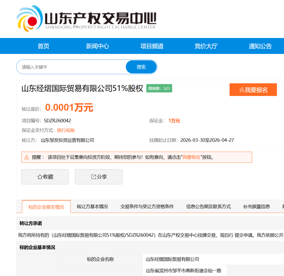Click the warning triangle icon in the 提醒 banner
This screenshot has width=284, height=276.
click(26, 157)
